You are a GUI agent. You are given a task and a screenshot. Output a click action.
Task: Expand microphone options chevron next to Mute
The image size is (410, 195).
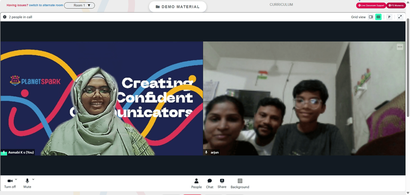point(33,179)
